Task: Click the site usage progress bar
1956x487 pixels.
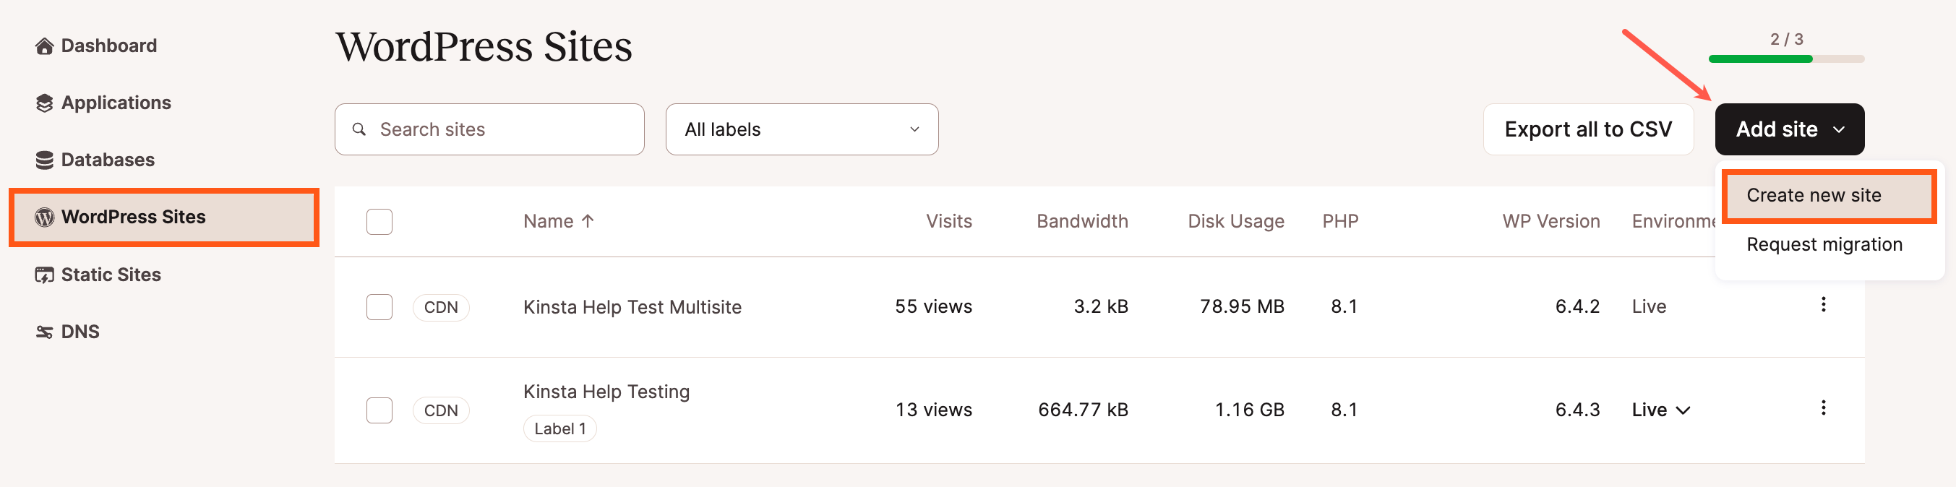Action: click(1786, 59)
